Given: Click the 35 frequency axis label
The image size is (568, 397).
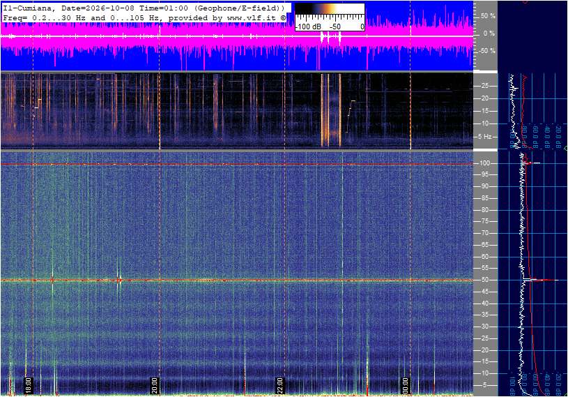Looking at the screenshot, I should [x=484, y=315].
